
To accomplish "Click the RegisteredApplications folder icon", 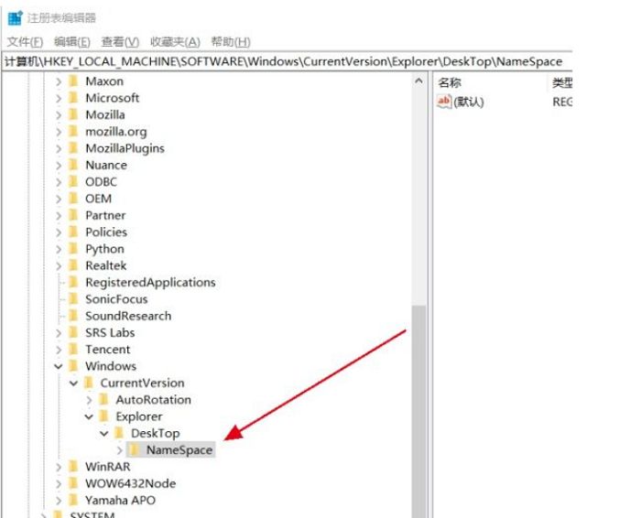I will (x=73, y=282).
